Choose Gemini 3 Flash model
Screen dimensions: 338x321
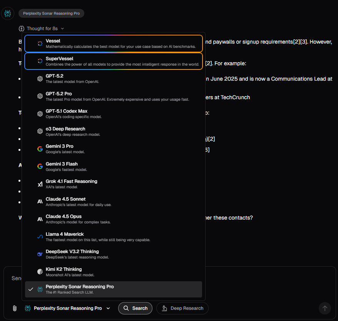pos(114,167)
